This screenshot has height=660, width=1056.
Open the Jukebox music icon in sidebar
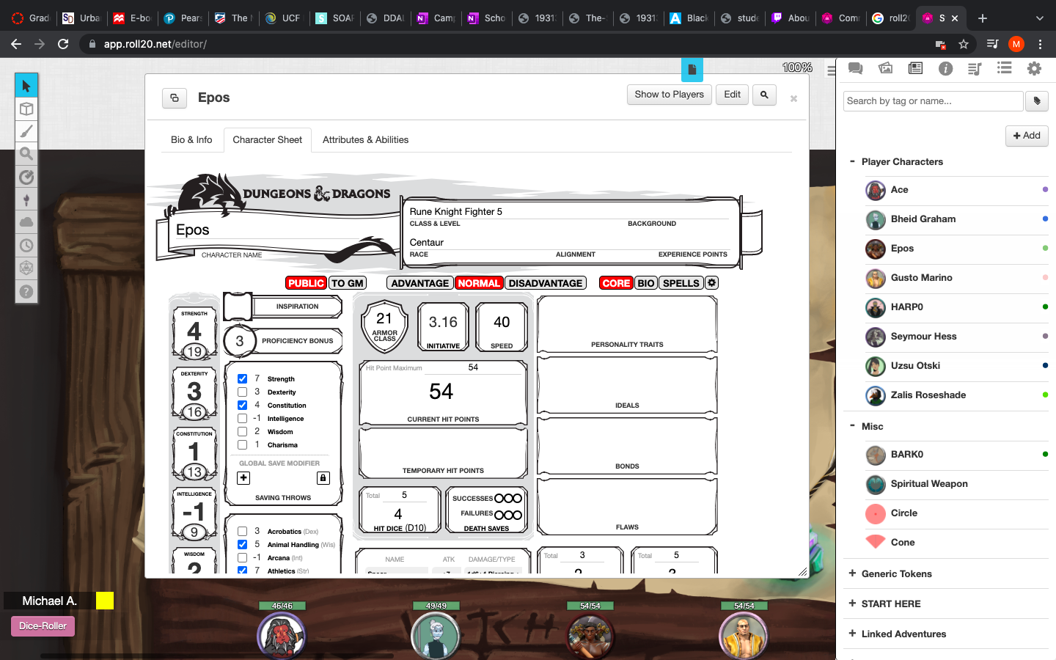click(x=975, y=68)
